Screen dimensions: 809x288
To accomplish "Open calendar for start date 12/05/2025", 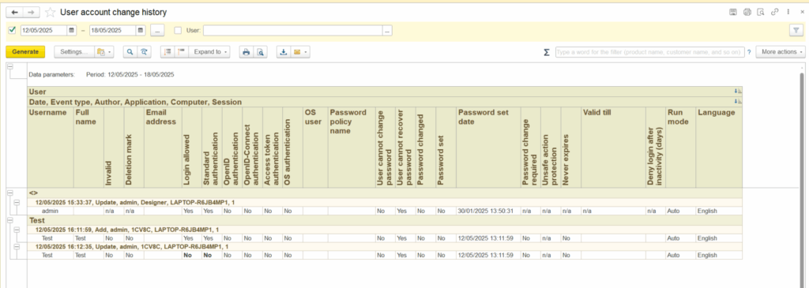I will coord(71,31).
